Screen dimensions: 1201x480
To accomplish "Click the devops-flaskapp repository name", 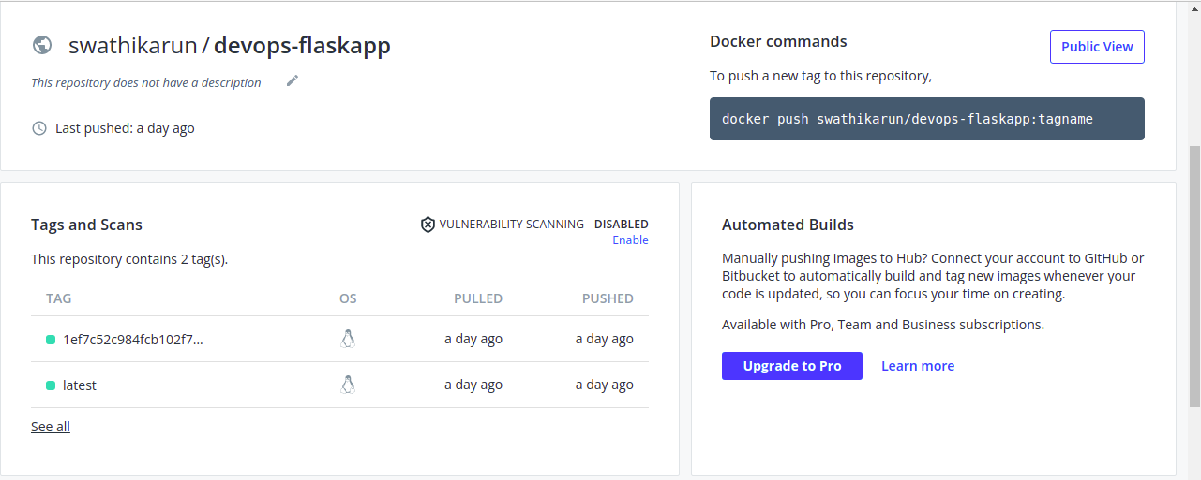I will [302, 45].
